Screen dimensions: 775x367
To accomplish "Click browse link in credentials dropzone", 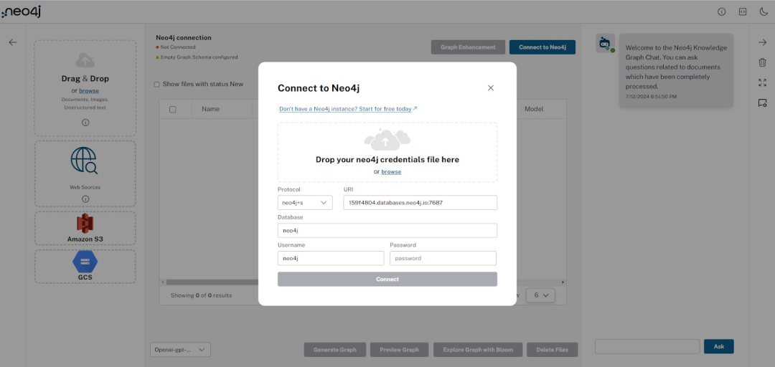I will 391,172.
